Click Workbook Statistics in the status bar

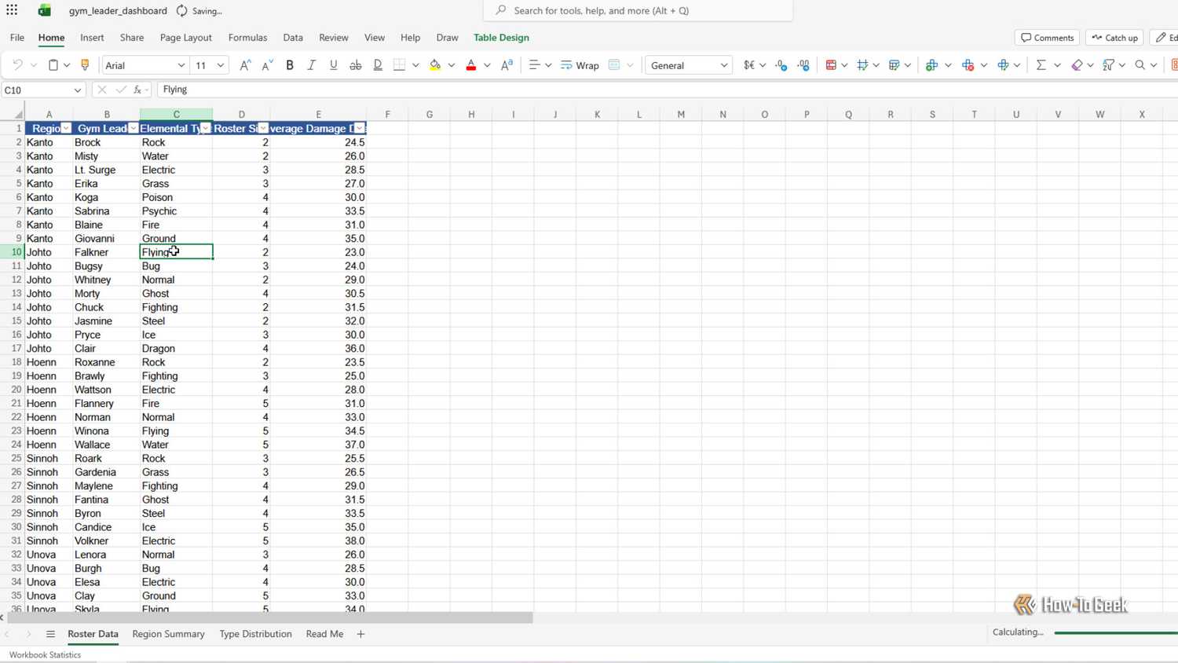pos(45,654)
